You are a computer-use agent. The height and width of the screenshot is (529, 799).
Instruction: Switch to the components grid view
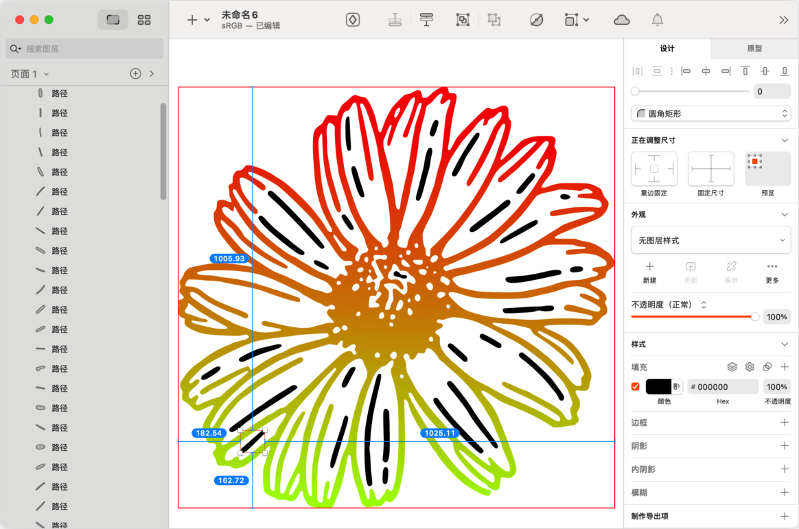click(144, 20)
